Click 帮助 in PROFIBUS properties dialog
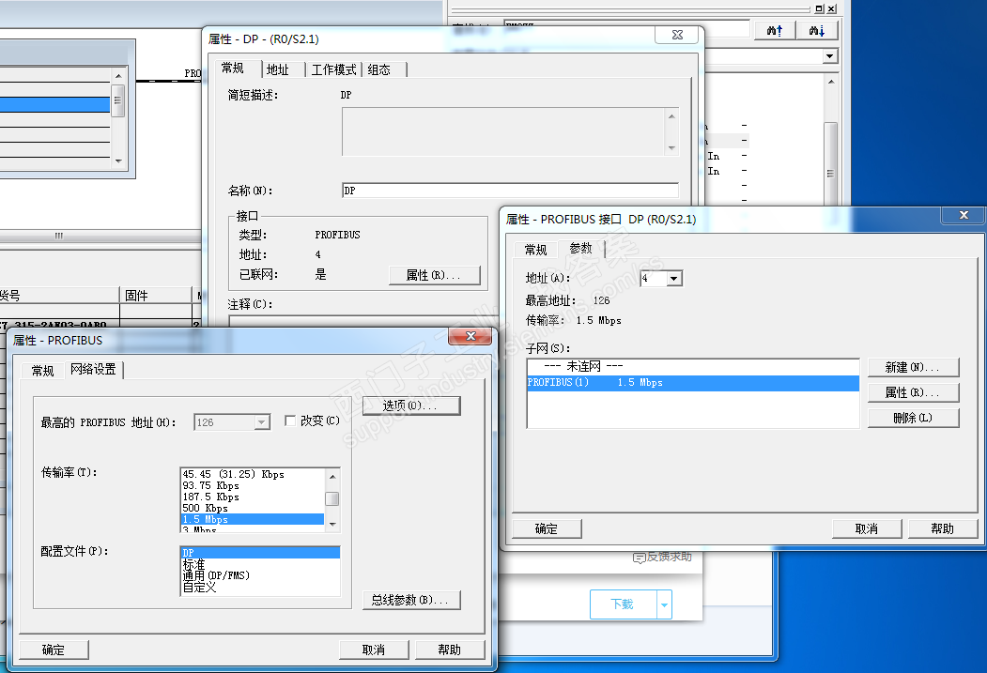The width and height of the screenshot is (987, 673). coord(450,650)
